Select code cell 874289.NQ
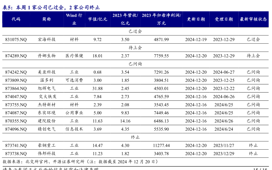Screen dimensions: 272x170 coord(16,56)
